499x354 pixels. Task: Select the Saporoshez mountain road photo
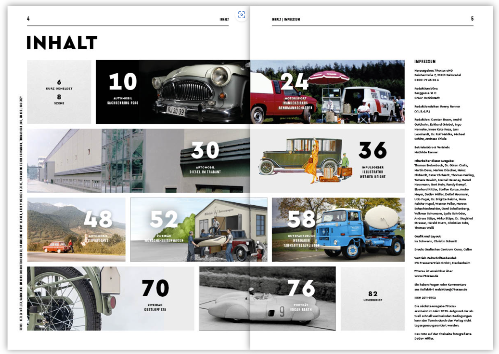pyautogui.click(x=76, y=230)
